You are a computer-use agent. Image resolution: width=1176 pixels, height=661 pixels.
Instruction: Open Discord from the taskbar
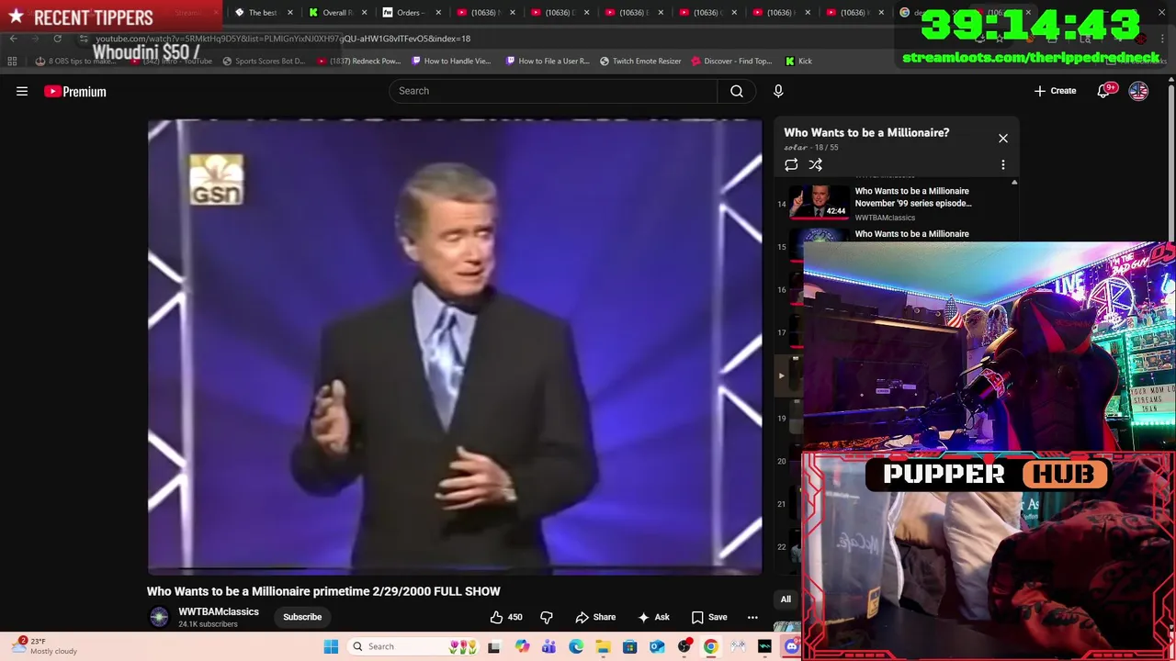coord(792,647)
